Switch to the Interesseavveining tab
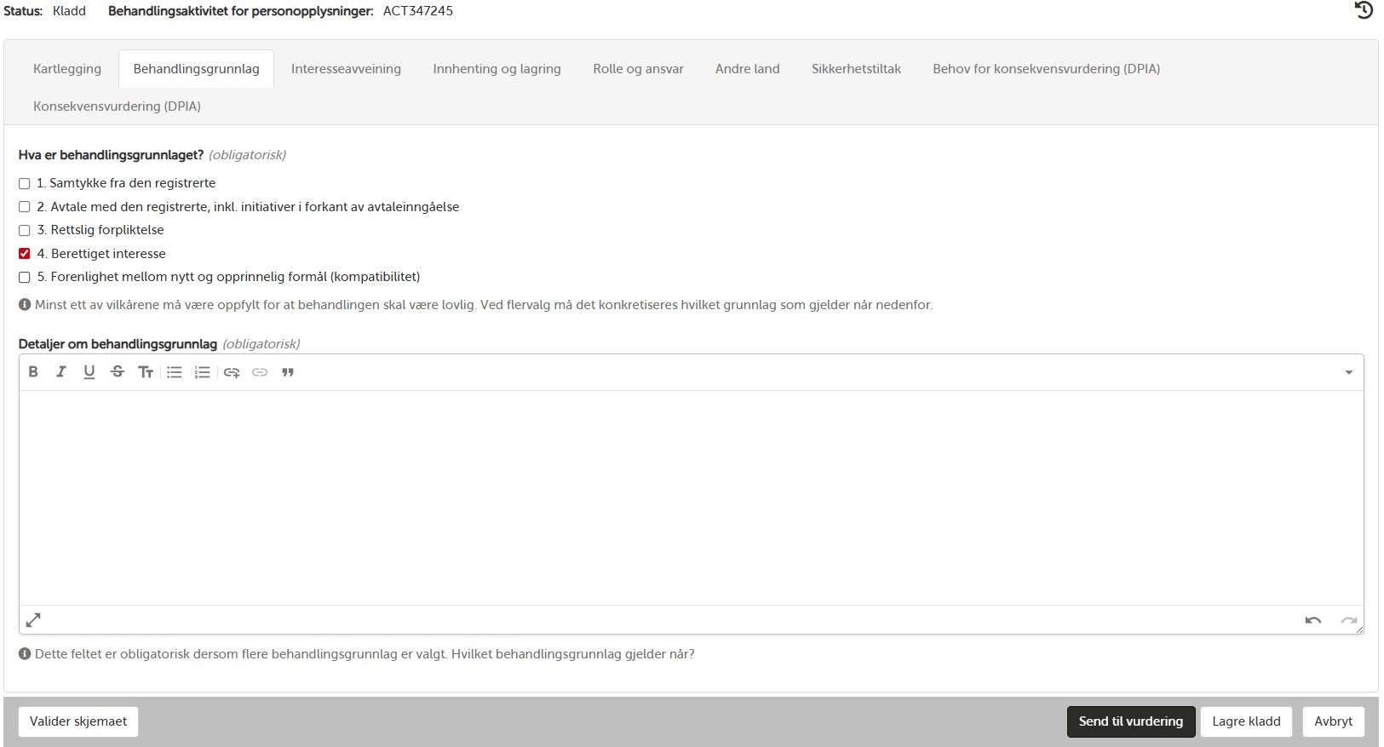Viewport: 1384px width, 747px height. point(346,69)
